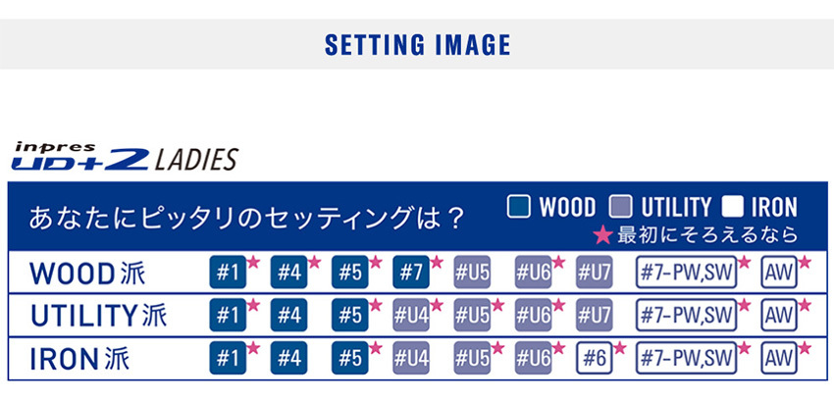
Task: Click the WOOD派 row label
Action: [87, 274]
